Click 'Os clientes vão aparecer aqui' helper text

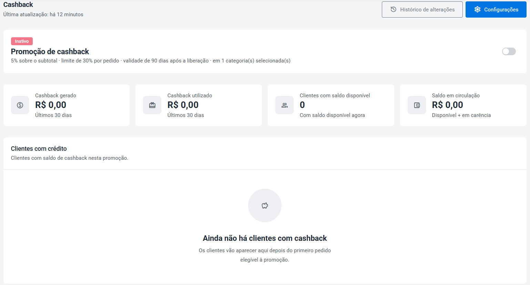click(265, 255)
